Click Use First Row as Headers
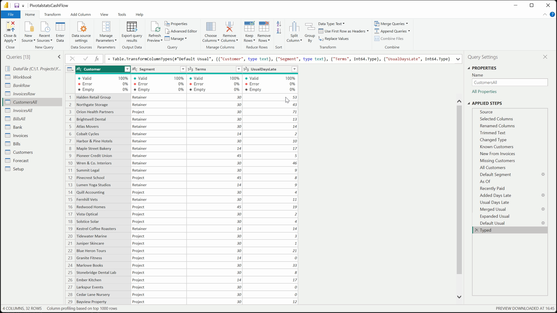Viewport: 557px width, 313px height. (343, 31)
